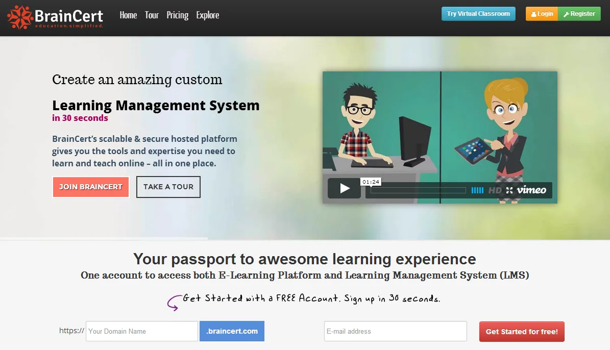Click Try Virtual Classroom button

click(478, 14)
